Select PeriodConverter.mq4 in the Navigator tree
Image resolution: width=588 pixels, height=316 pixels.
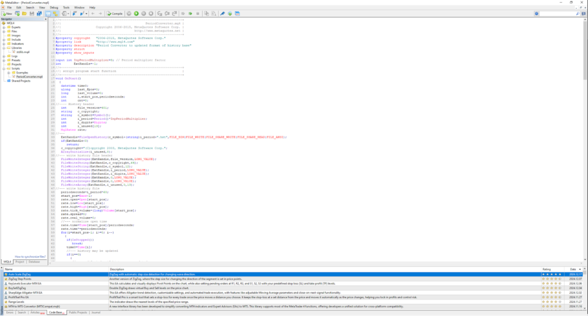tap(29, 77)
